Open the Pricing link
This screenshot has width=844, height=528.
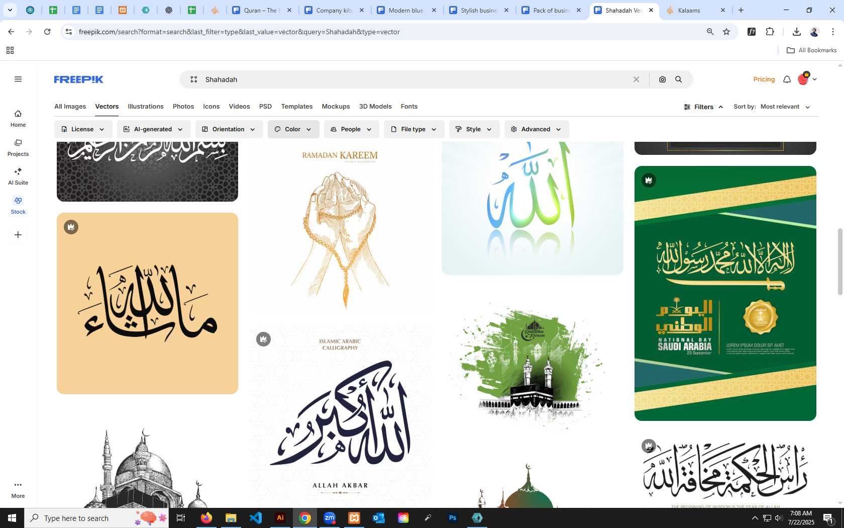(764, 79)
